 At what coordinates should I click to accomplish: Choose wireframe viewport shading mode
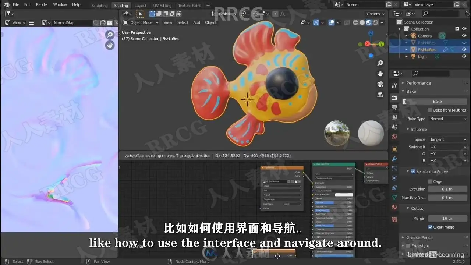point(355,22)
